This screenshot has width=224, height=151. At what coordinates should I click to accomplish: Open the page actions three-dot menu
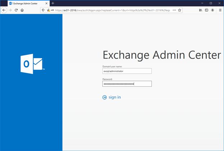(x=174, y=10)
